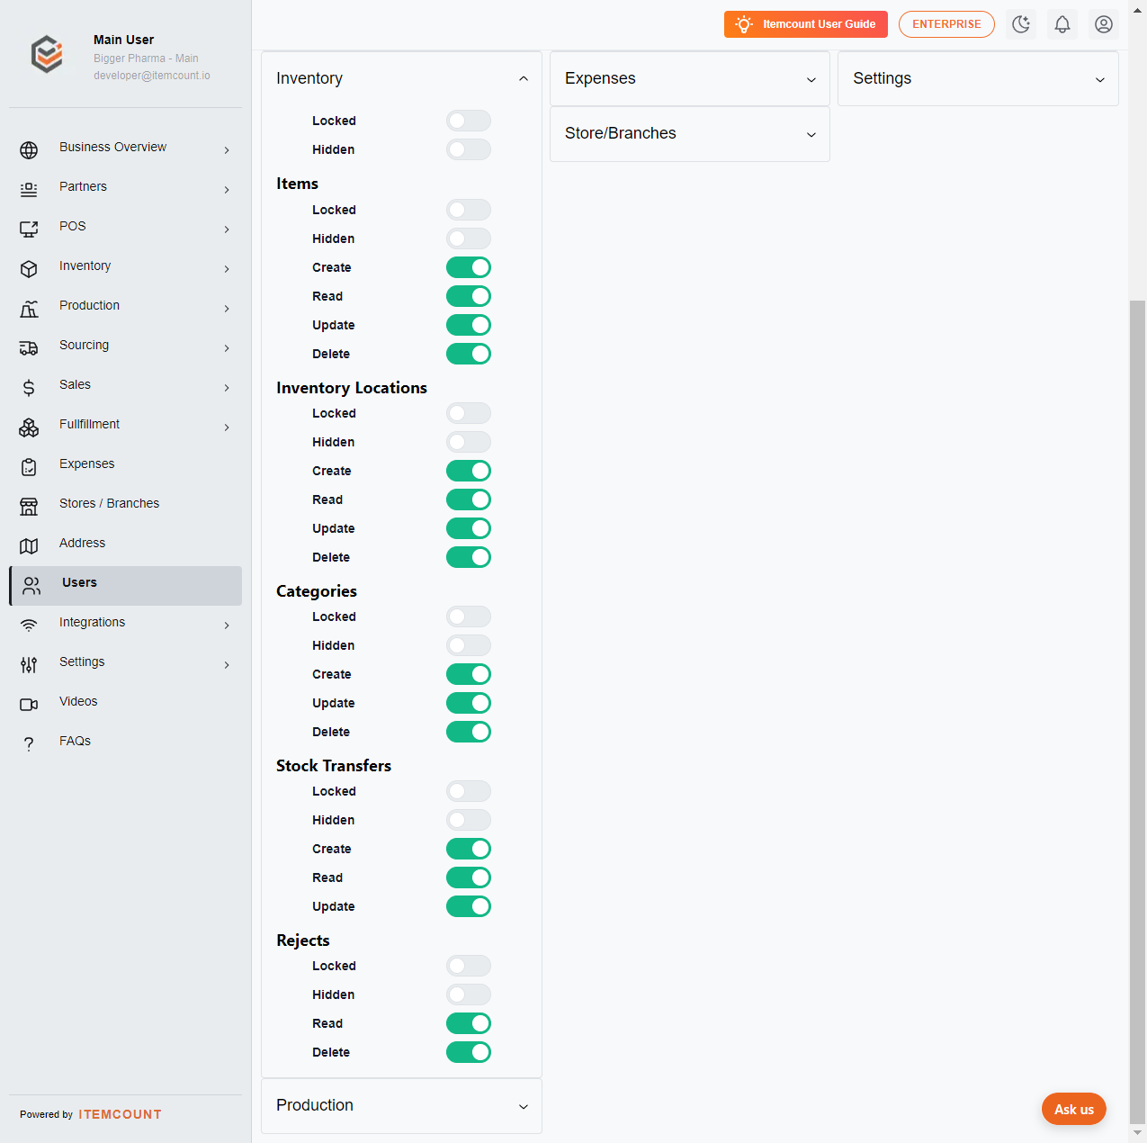The image size is (1147, 1143).
Task: Open the Videos page
Action: 125,704
